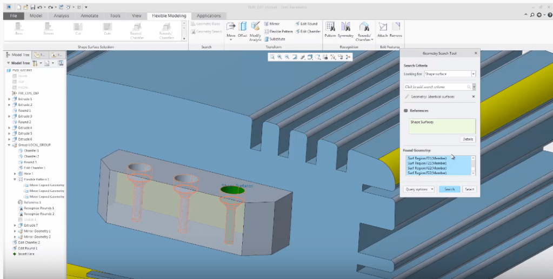Remove the Geometry: Identical surfaces criterion
The image size is (553, 279).
474,97
